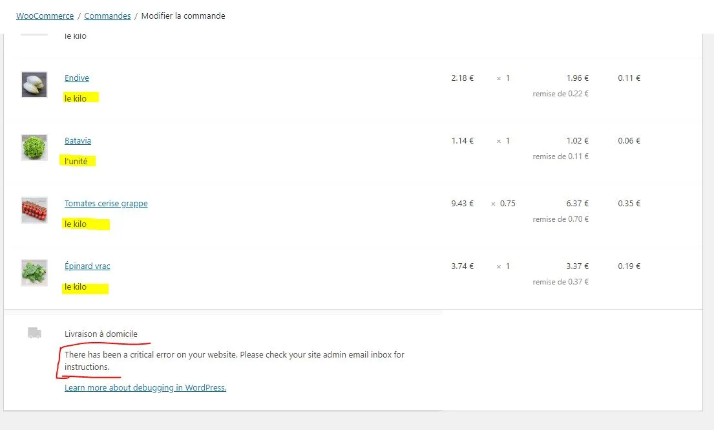This screenshot has width=714, height=430.
Task: Open the Épinard vrac product link
Action: point(87,266)
